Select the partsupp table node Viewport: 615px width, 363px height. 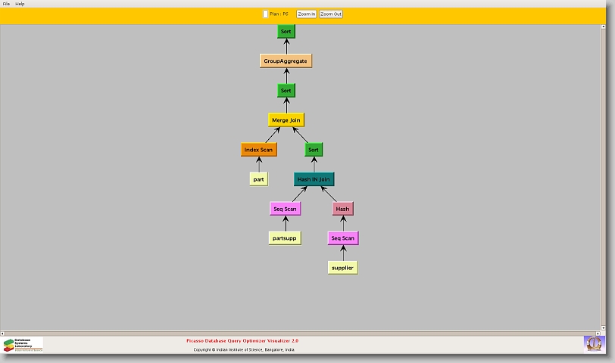[286, 238]
